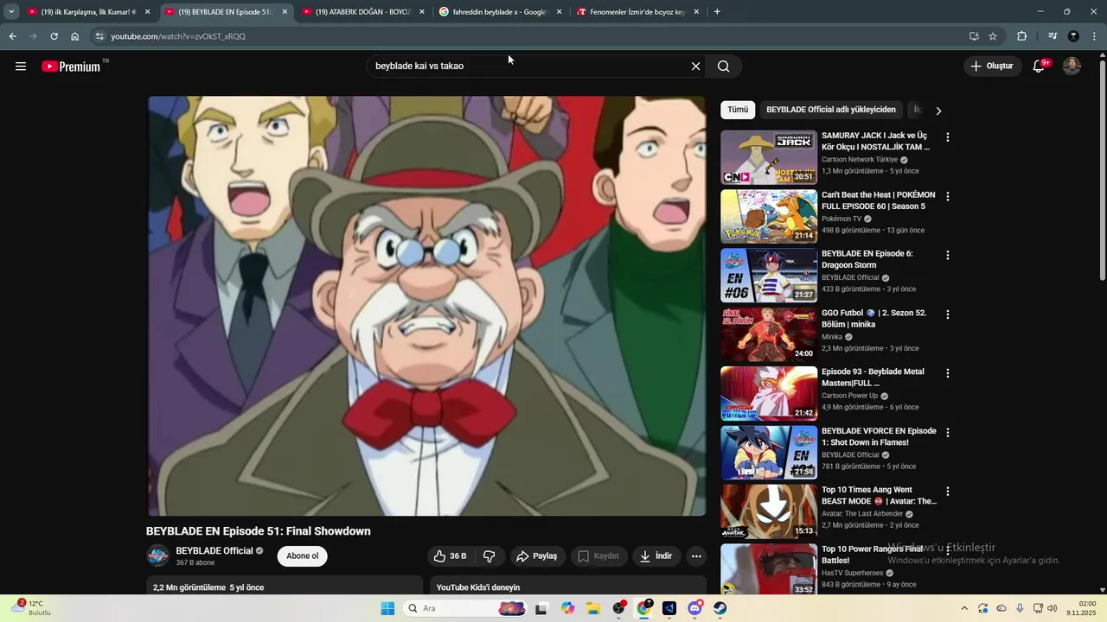Switch to İlk Karşılaşma, İlk Kumar tab

(89, 12)
